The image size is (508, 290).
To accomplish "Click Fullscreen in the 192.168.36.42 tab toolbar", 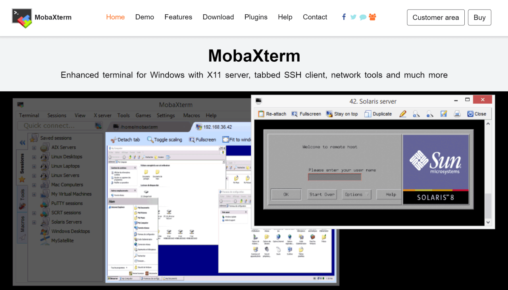I will 202,140.
